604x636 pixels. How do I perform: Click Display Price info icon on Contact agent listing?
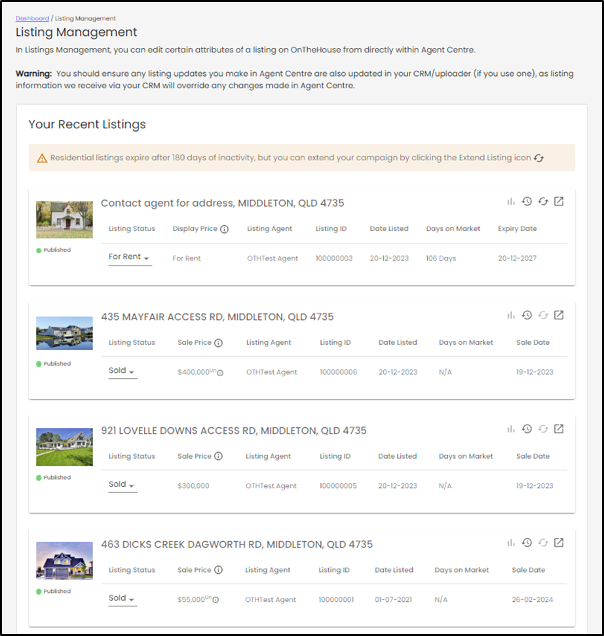click(x=224, y=229)
